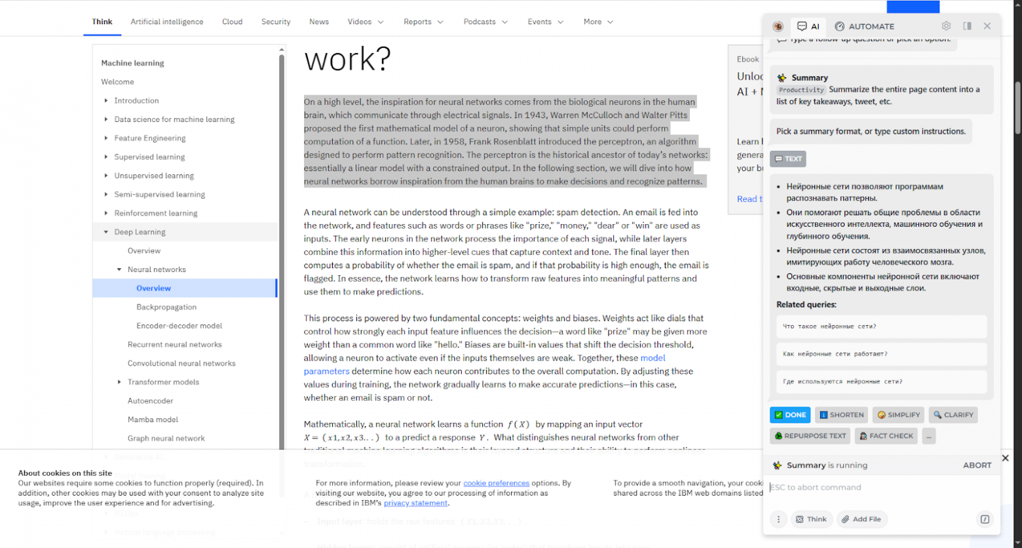This screenshot has width=1022, height=548.
Task: Switch to the AUTOMATE tab
Action: pyautogui.click(x=865, y=26)
